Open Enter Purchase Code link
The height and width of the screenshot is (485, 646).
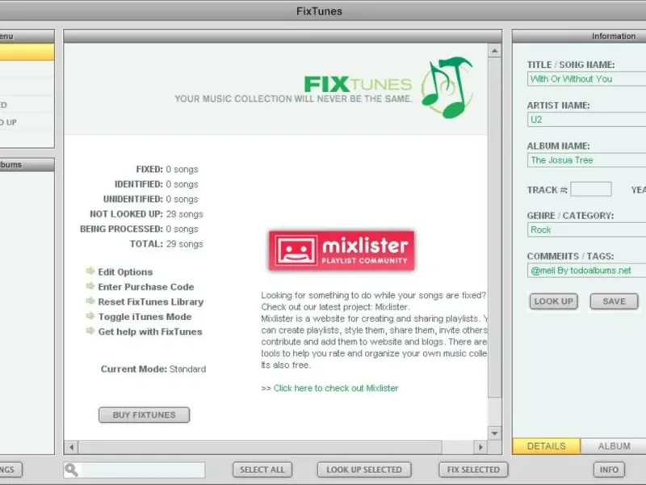coord(146,287)
